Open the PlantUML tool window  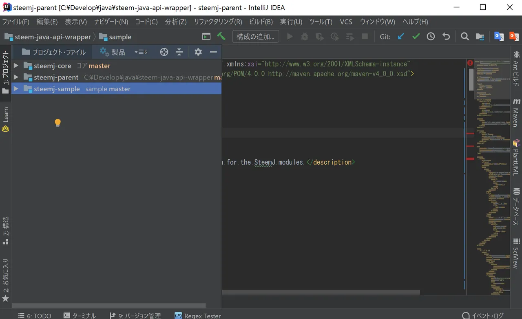point(516,157)
